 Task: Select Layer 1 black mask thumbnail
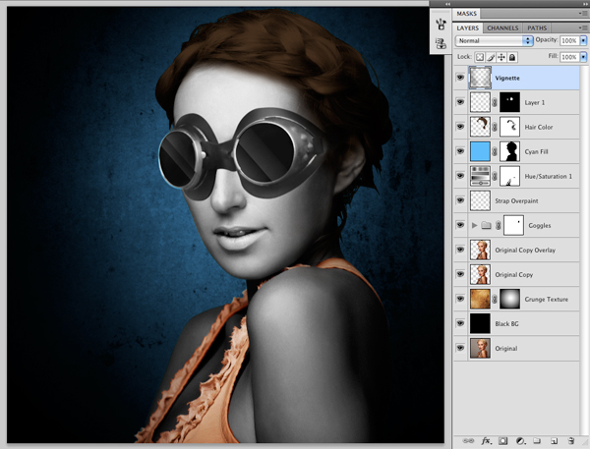click(x=509, y=102)
